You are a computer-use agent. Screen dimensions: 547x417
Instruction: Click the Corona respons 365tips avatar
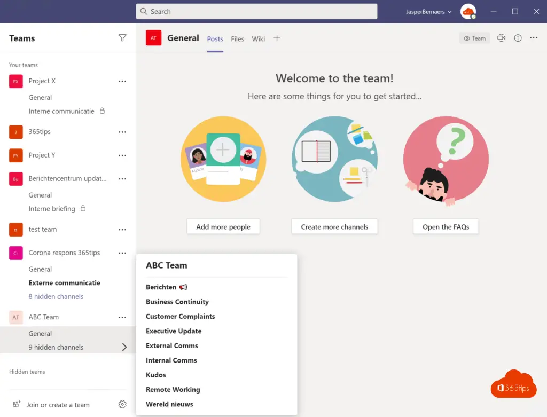[x=15, y=253]
